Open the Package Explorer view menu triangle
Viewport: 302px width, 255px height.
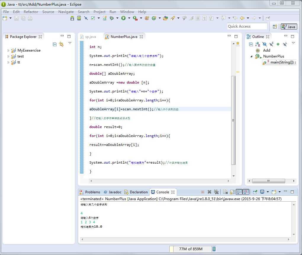tap(70, 43)
